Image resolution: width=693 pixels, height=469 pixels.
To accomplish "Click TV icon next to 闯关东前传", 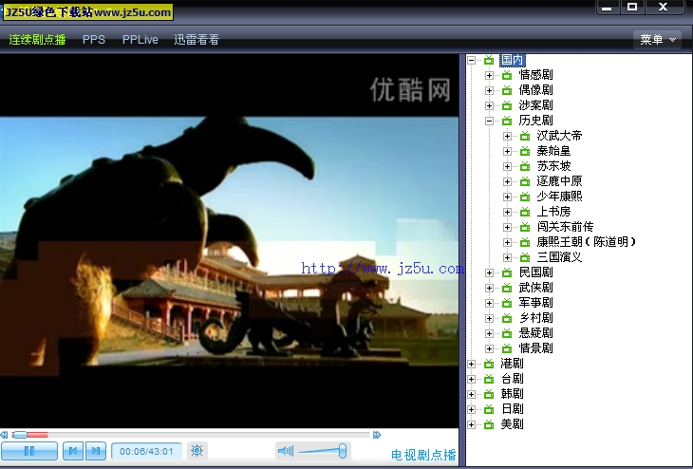I will coord(525,227).
